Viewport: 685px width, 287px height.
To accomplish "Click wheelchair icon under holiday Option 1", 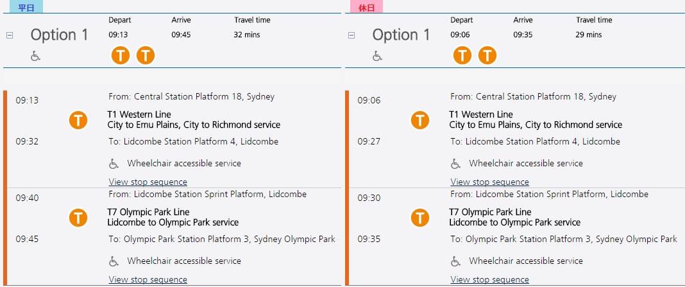I will click(x=378, y=57).
